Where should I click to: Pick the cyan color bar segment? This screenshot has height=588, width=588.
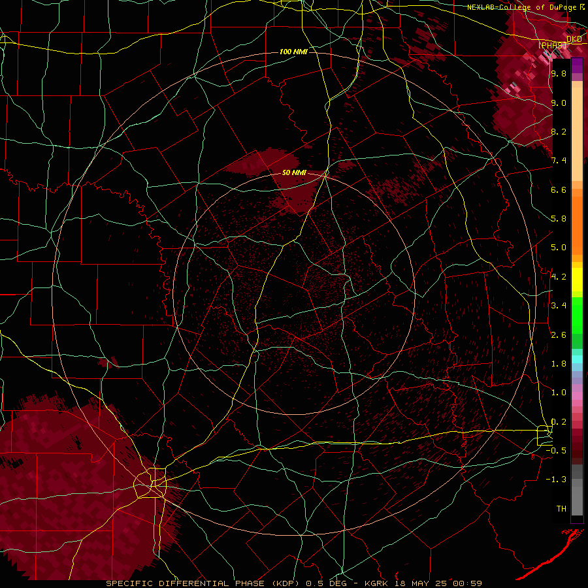[x=577, y=359]
